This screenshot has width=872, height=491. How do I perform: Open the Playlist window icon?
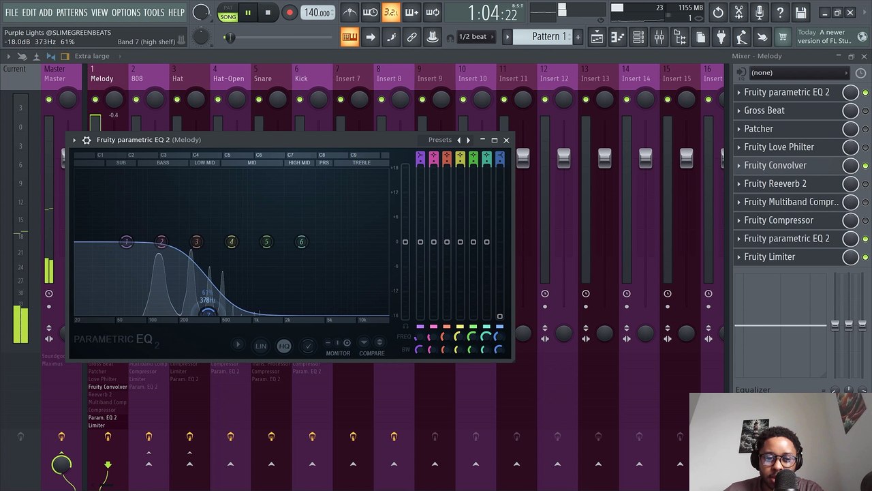pos(597,37)
